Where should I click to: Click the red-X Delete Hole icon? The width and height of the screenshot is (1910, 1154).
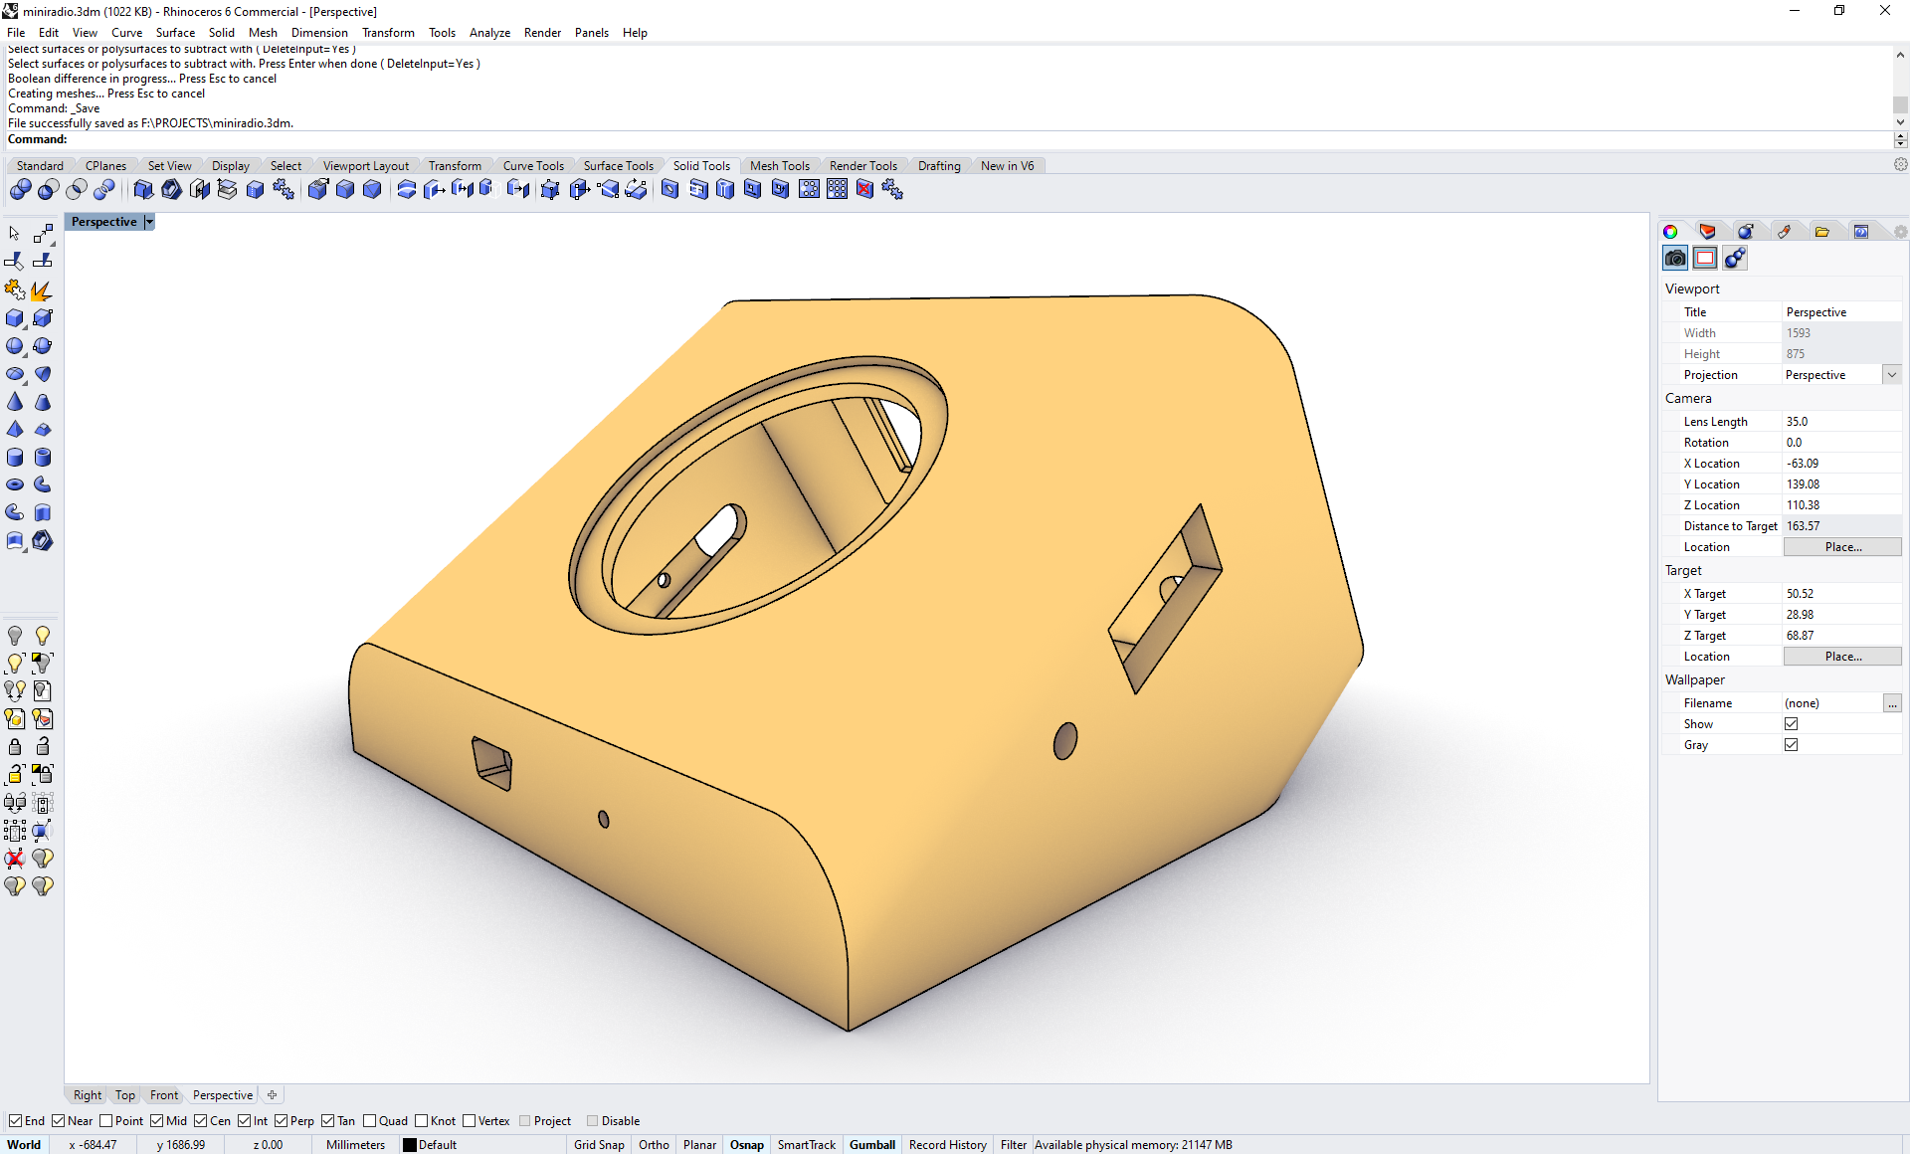point(864,189)
